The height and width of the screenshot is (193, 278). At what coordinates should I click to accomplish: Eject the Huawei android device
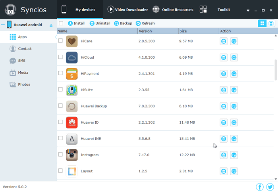click(x=51, y=25)
